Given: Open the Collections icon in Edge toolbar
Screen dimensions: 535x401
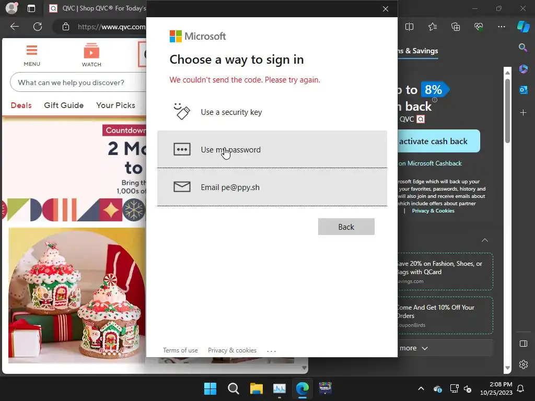Looking at the screenshot, I should [456, 27].
